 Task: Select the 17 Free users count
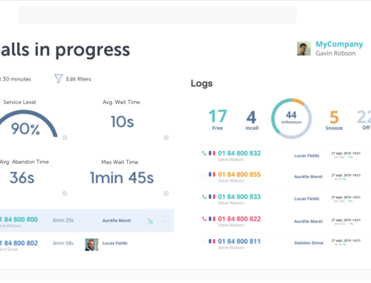[218, 120]
